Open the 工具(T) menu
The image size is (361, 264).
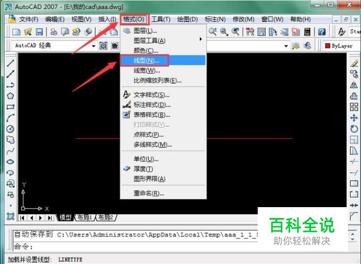pos(161,19)
